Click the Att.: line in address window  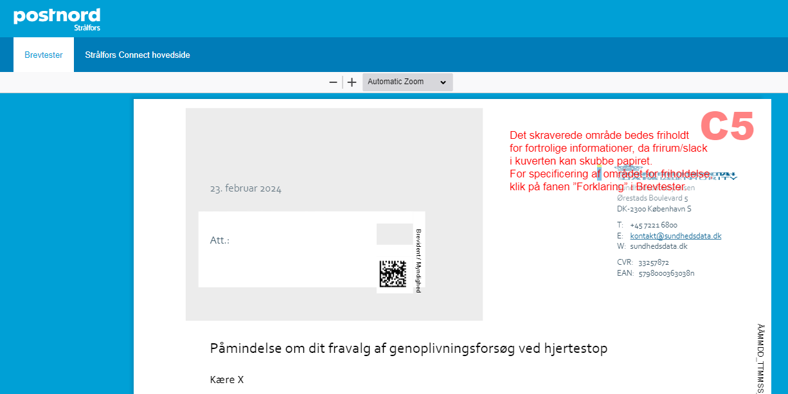click(220, 240)
